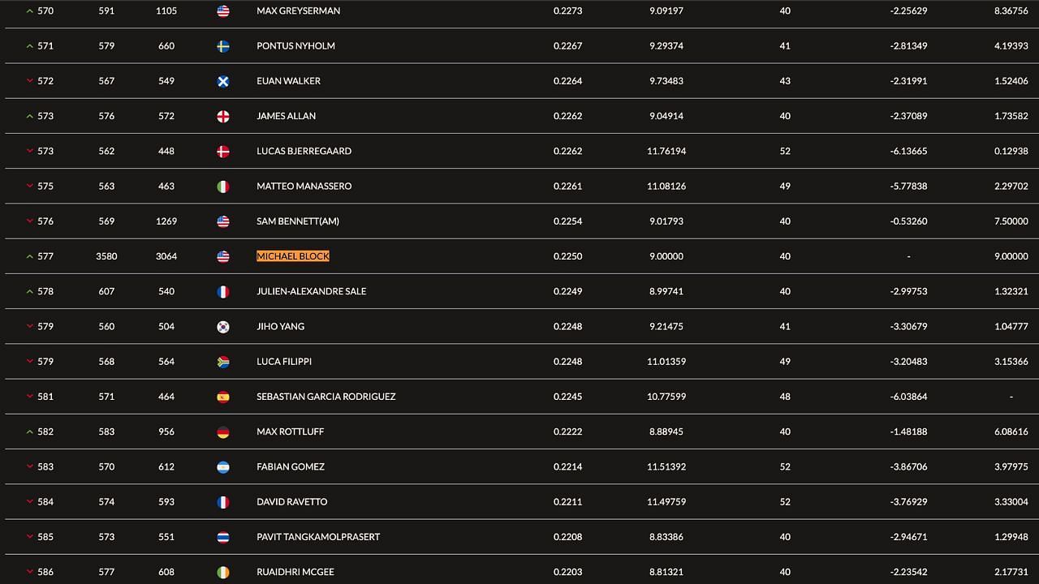
Task: Open highlighted Michael Block player link
Action: point(292,256)
